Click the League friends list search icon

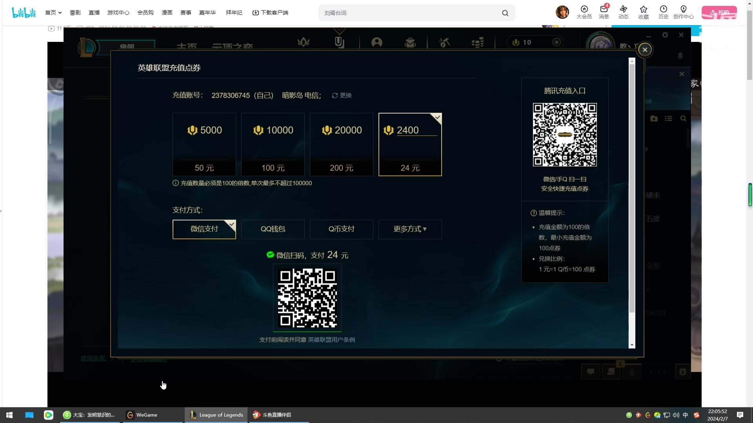[683, 118]
